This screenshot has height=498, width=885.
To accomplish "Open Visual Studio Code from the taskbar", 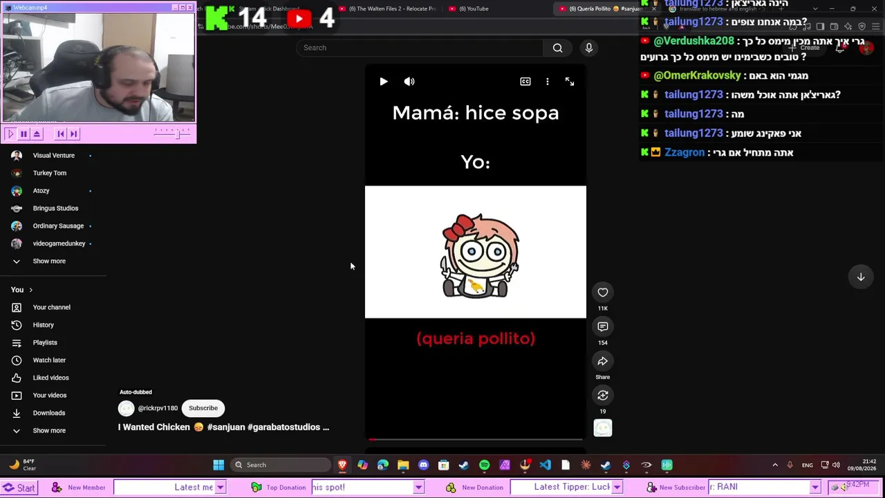I will [545, 465].
